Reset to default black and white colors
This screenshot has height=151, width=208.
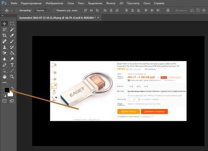[x=5, y=95]
